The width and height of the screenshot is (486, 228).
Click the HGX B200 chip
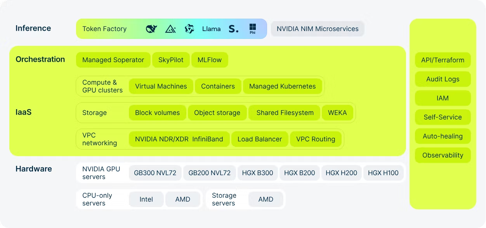300,173
